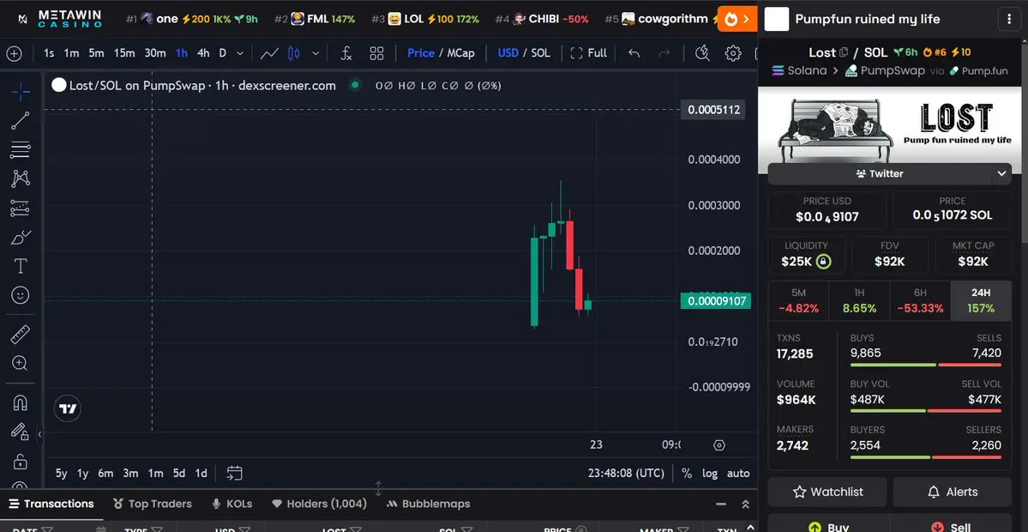Viewport: 1028px width, 532px height.
Task: Redo the chart action
Action: (664, 53)
